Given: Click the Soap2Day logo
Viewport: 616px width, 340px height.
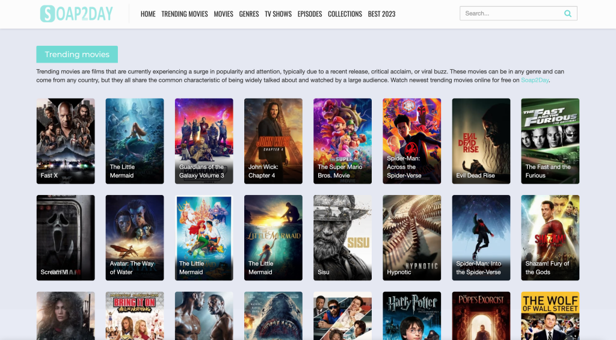Looking at the screenshot, I should [x=76, y=13].
